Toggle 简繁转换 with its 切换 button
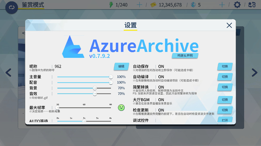The height and width of the screenshot is (146, 261). pyautogui.click(x=225, y=87)
